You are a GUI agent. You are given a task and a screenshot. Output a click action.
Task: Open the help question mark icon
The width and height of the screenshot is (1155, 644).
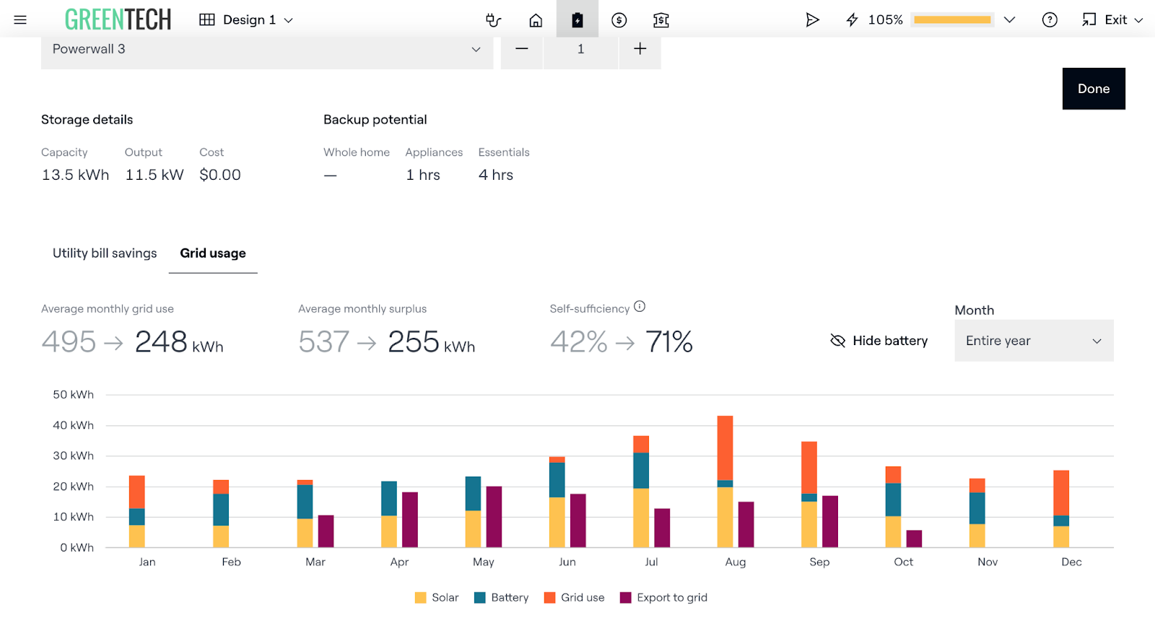[1050, 20]
